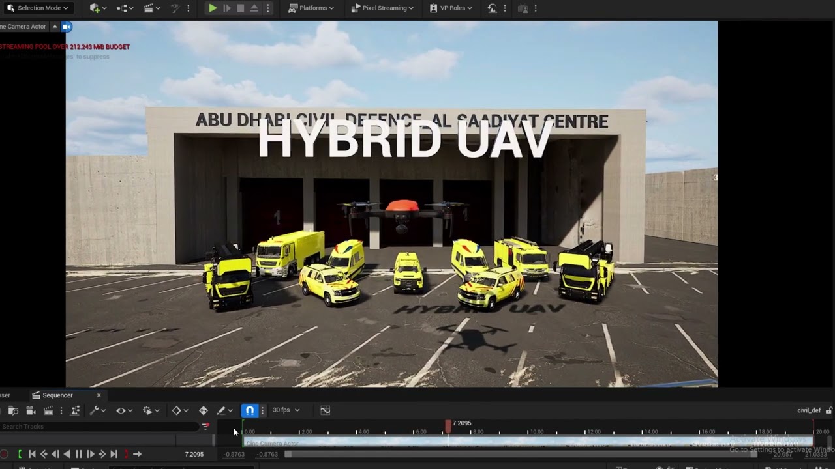Click the disabled-looking monitor icon at toolbar end

523,8
